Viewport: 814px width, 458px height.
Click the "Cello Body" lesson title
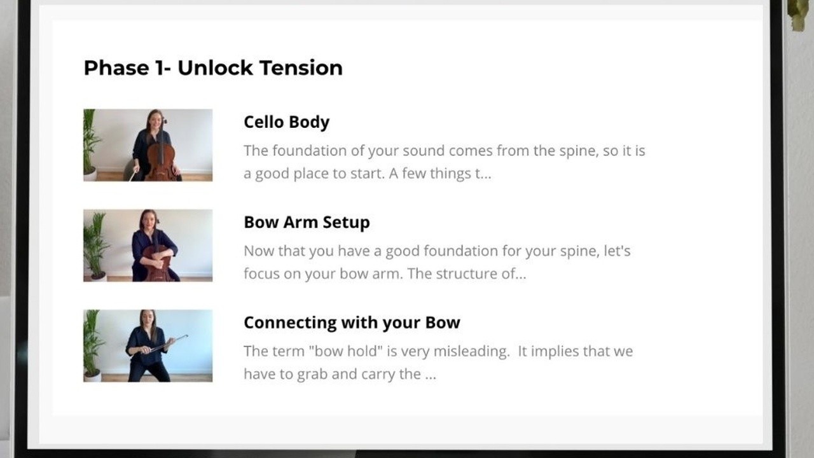pyautogui.click(x=286, y=122)
